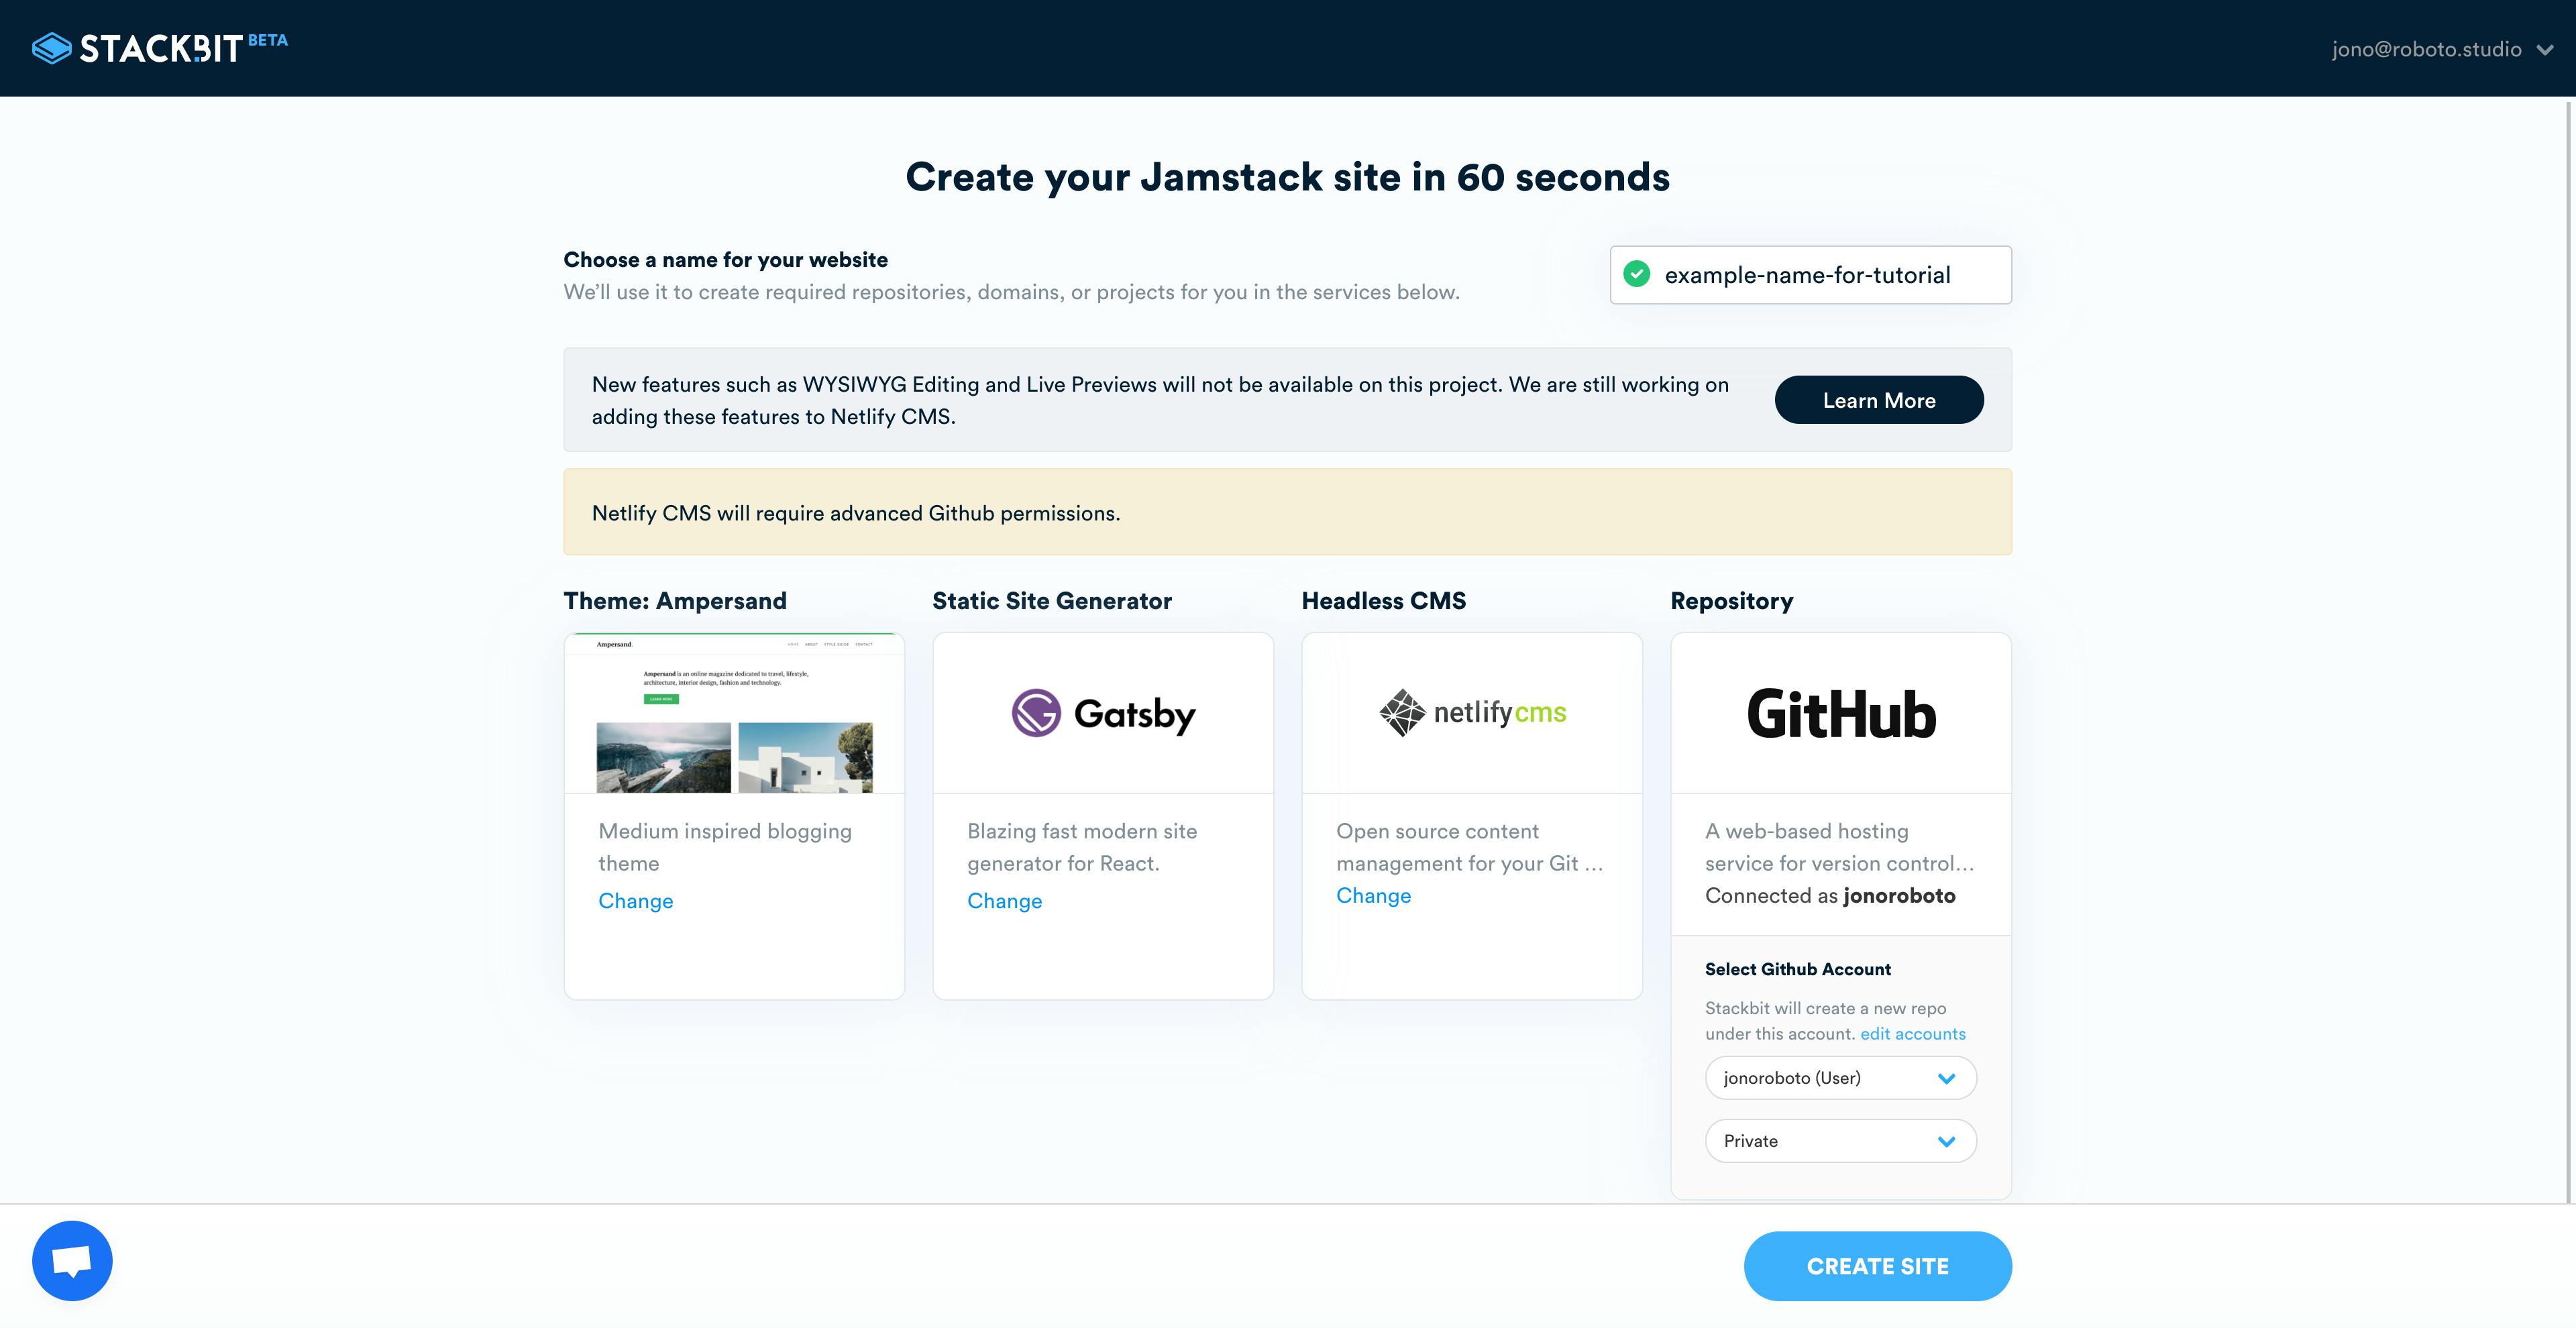Click 'Medium inspired blogging theme' description
Screen dimensions: 2576x1328
tap(725, 847)
